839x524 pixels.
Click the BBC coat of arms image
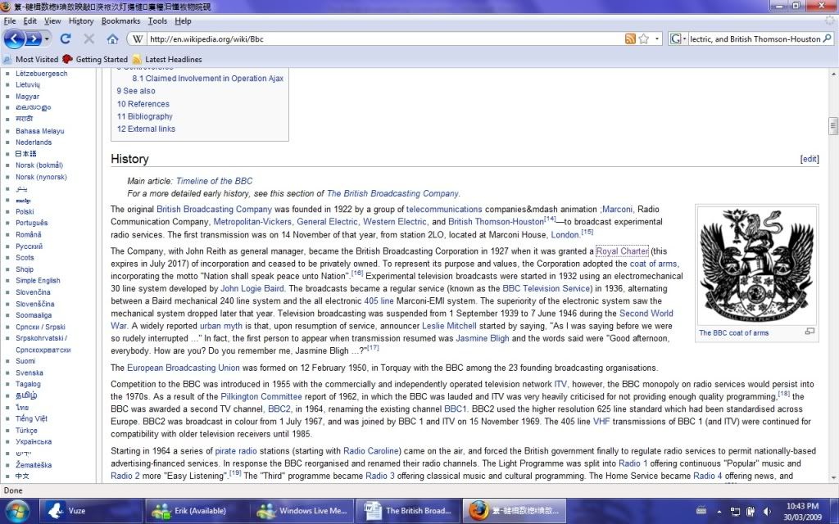click(x=756, y=266)
